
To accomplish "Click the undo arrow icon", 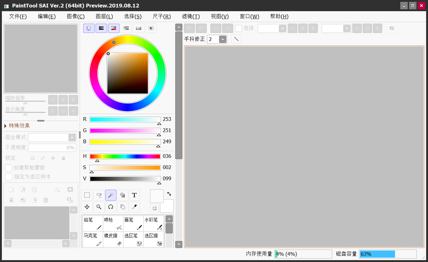I will click(189, 28).
